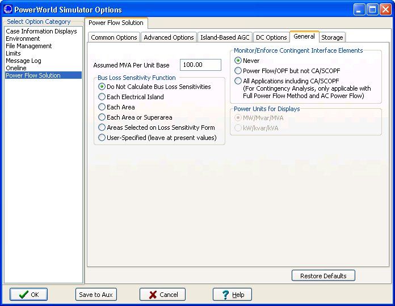The height and width of the screenshot is (306, 395).
Task: Maximize the Simulator Options window
Action: coord(372,10)
